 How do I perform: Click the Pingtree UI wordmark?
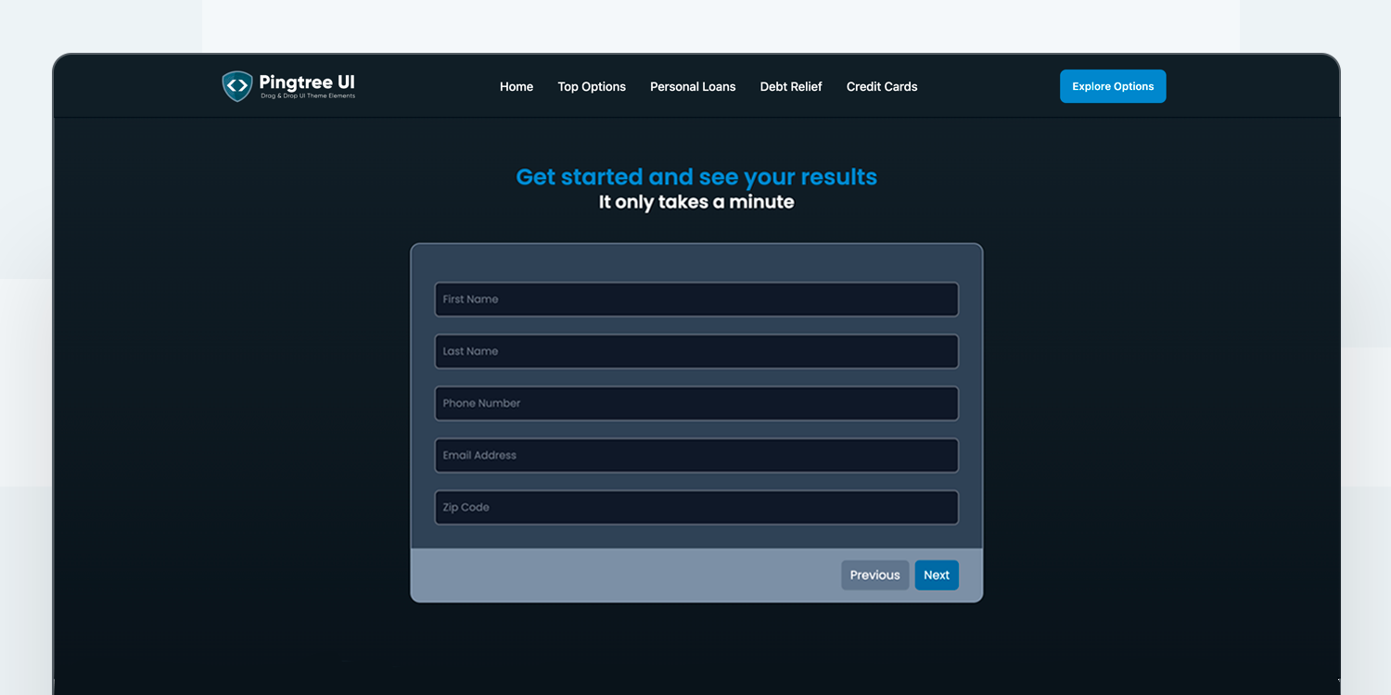pos(307,82)
